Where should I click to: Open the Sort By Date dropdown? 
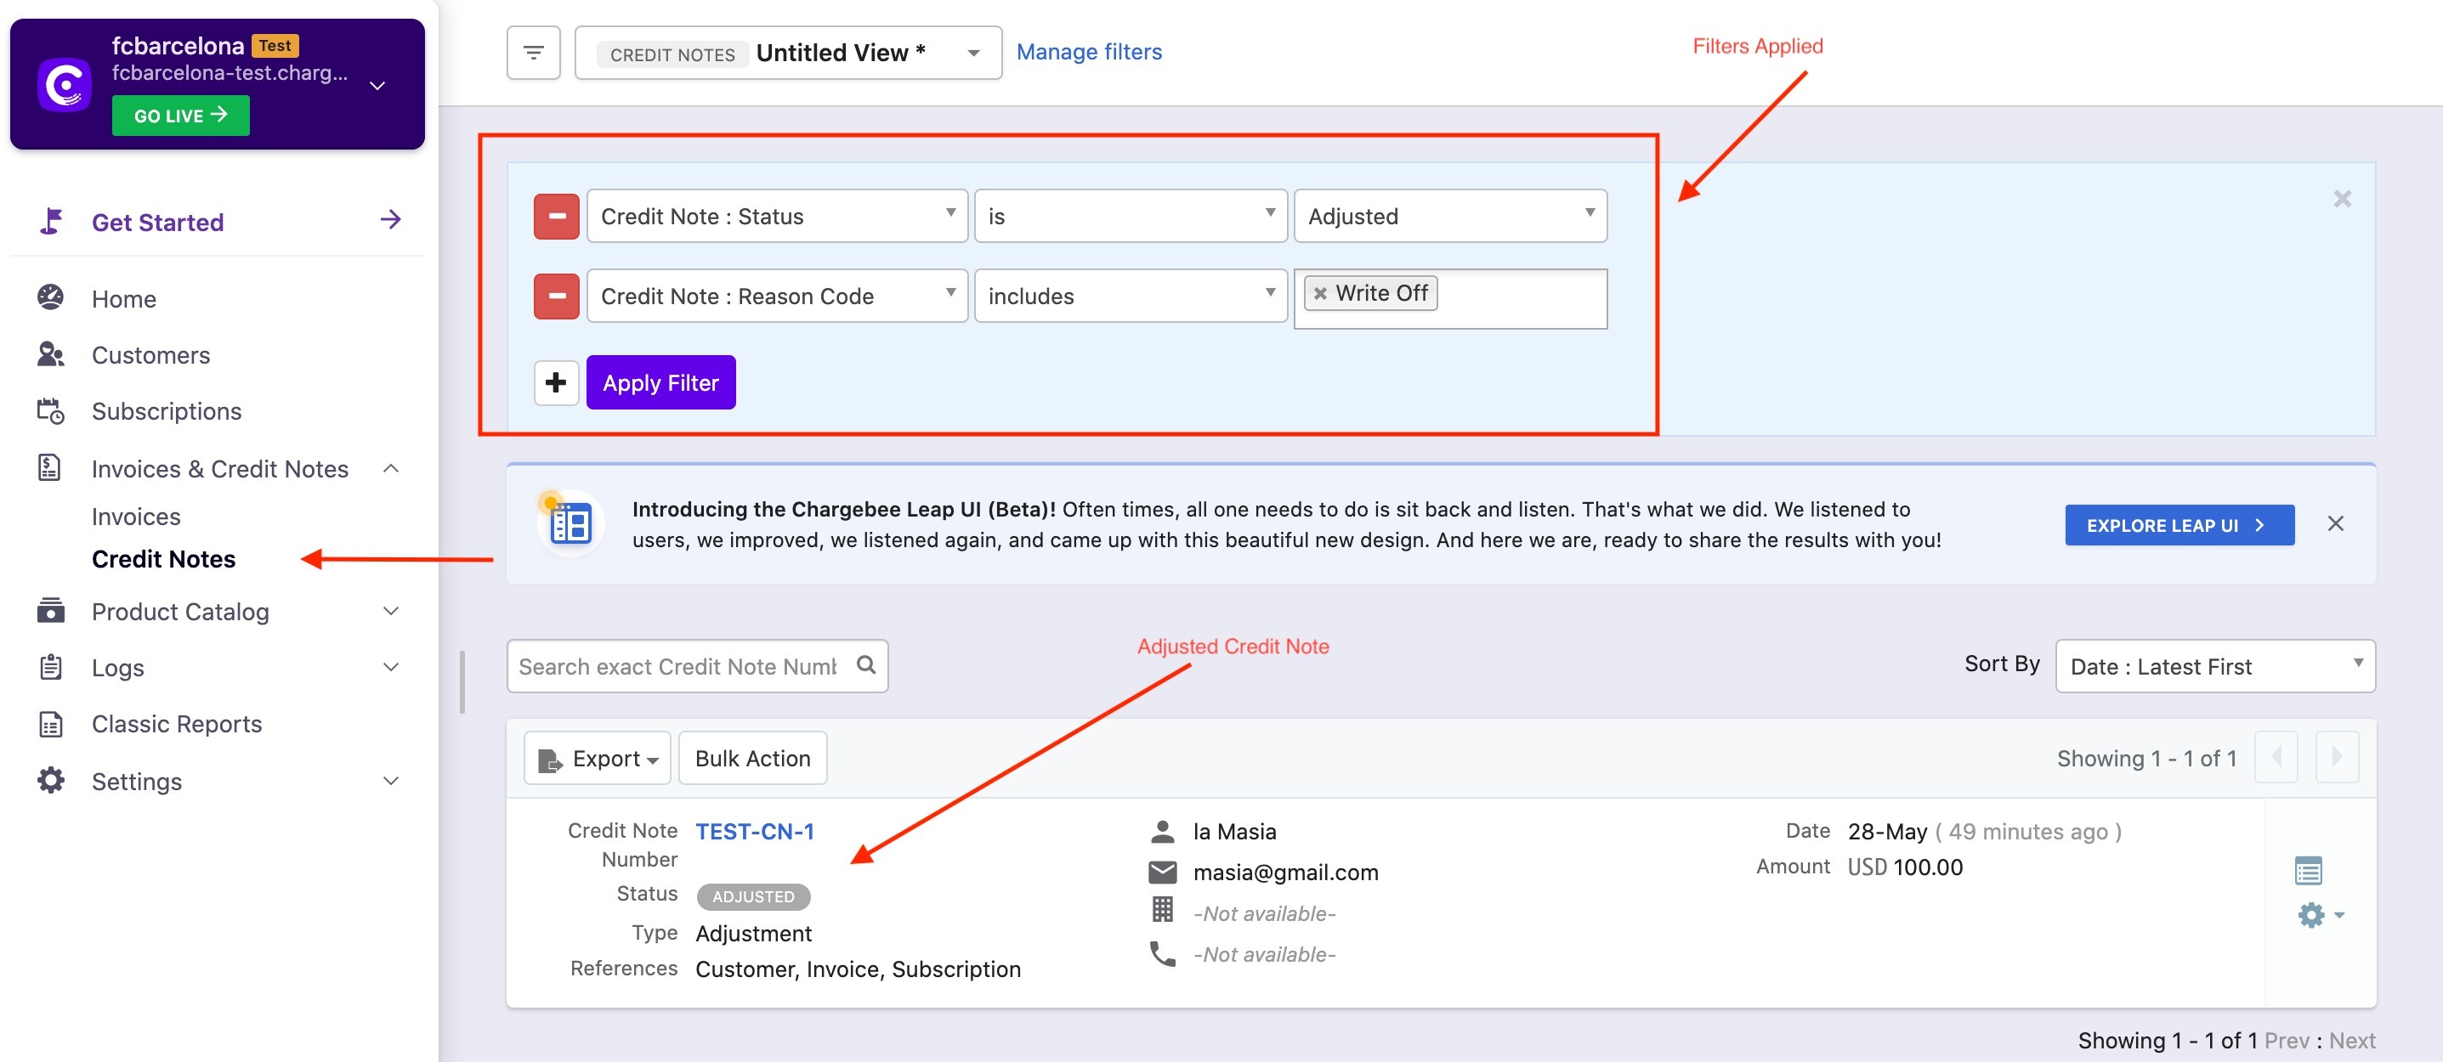click(2214, 667)
